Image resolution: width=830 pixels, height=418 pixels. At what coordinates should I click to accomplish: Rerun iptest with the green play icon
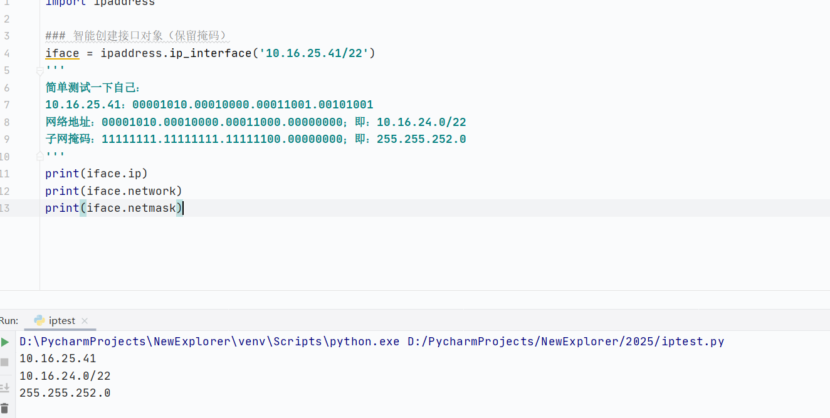click(x=5, y=342)
